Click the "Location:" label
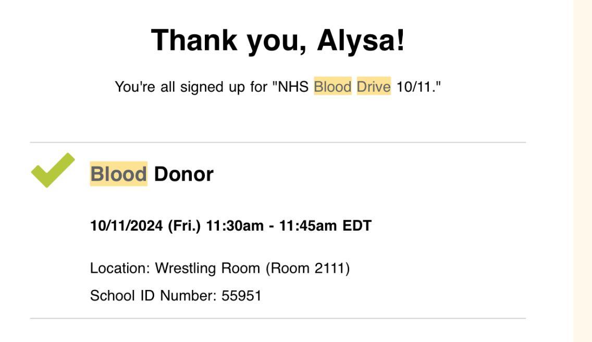Viewport: 592px width, 342px height. (120, 268)
